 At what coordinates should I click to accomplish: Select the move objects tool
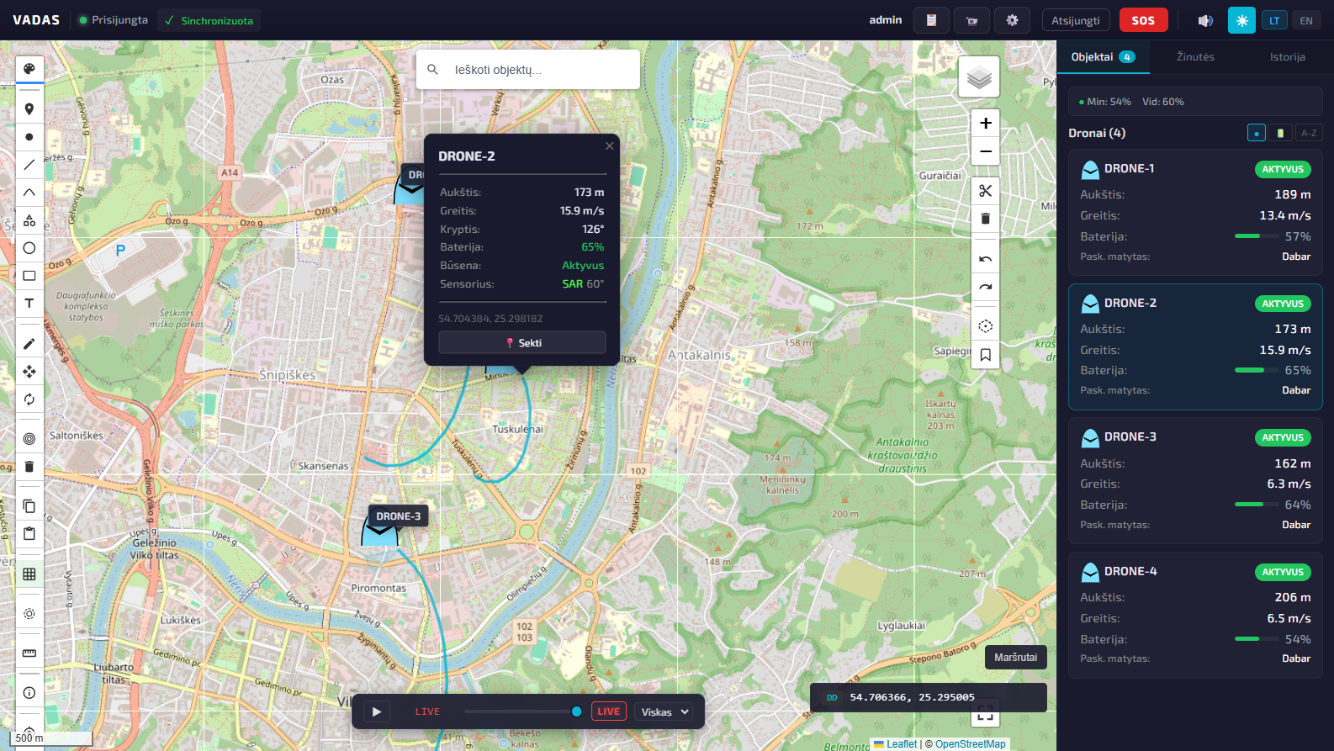[29, 372]
